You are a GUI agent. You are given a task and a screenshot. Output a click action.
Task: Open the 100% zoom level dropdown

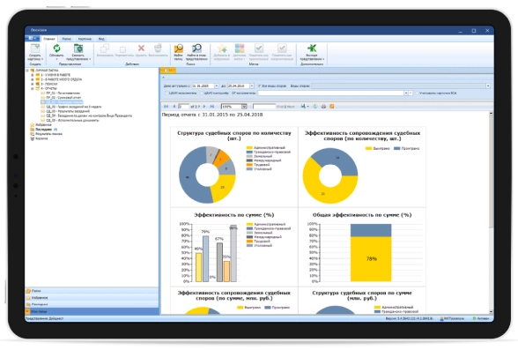tap(244, 107)
